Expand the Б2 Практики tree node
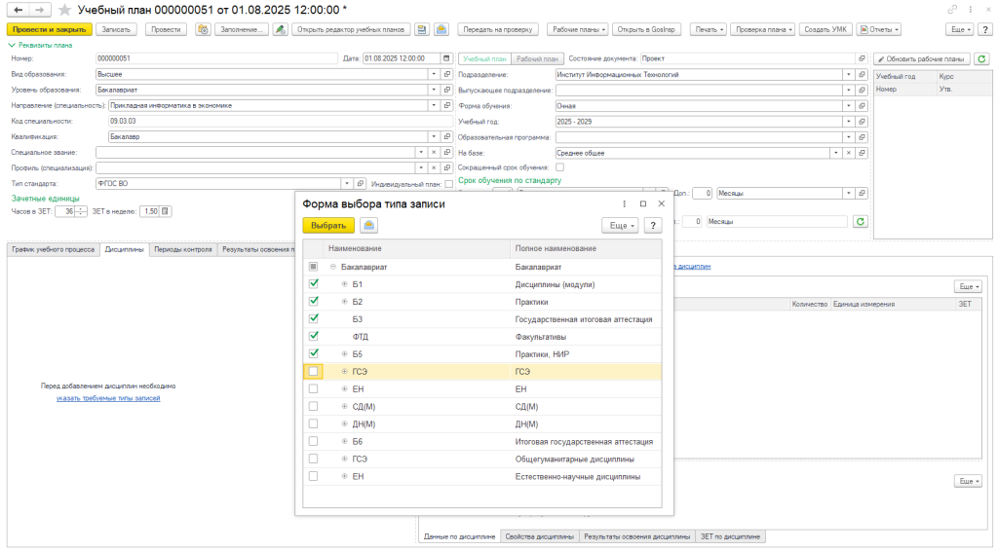Screen dimensions: 998x551 pos(344,302)
